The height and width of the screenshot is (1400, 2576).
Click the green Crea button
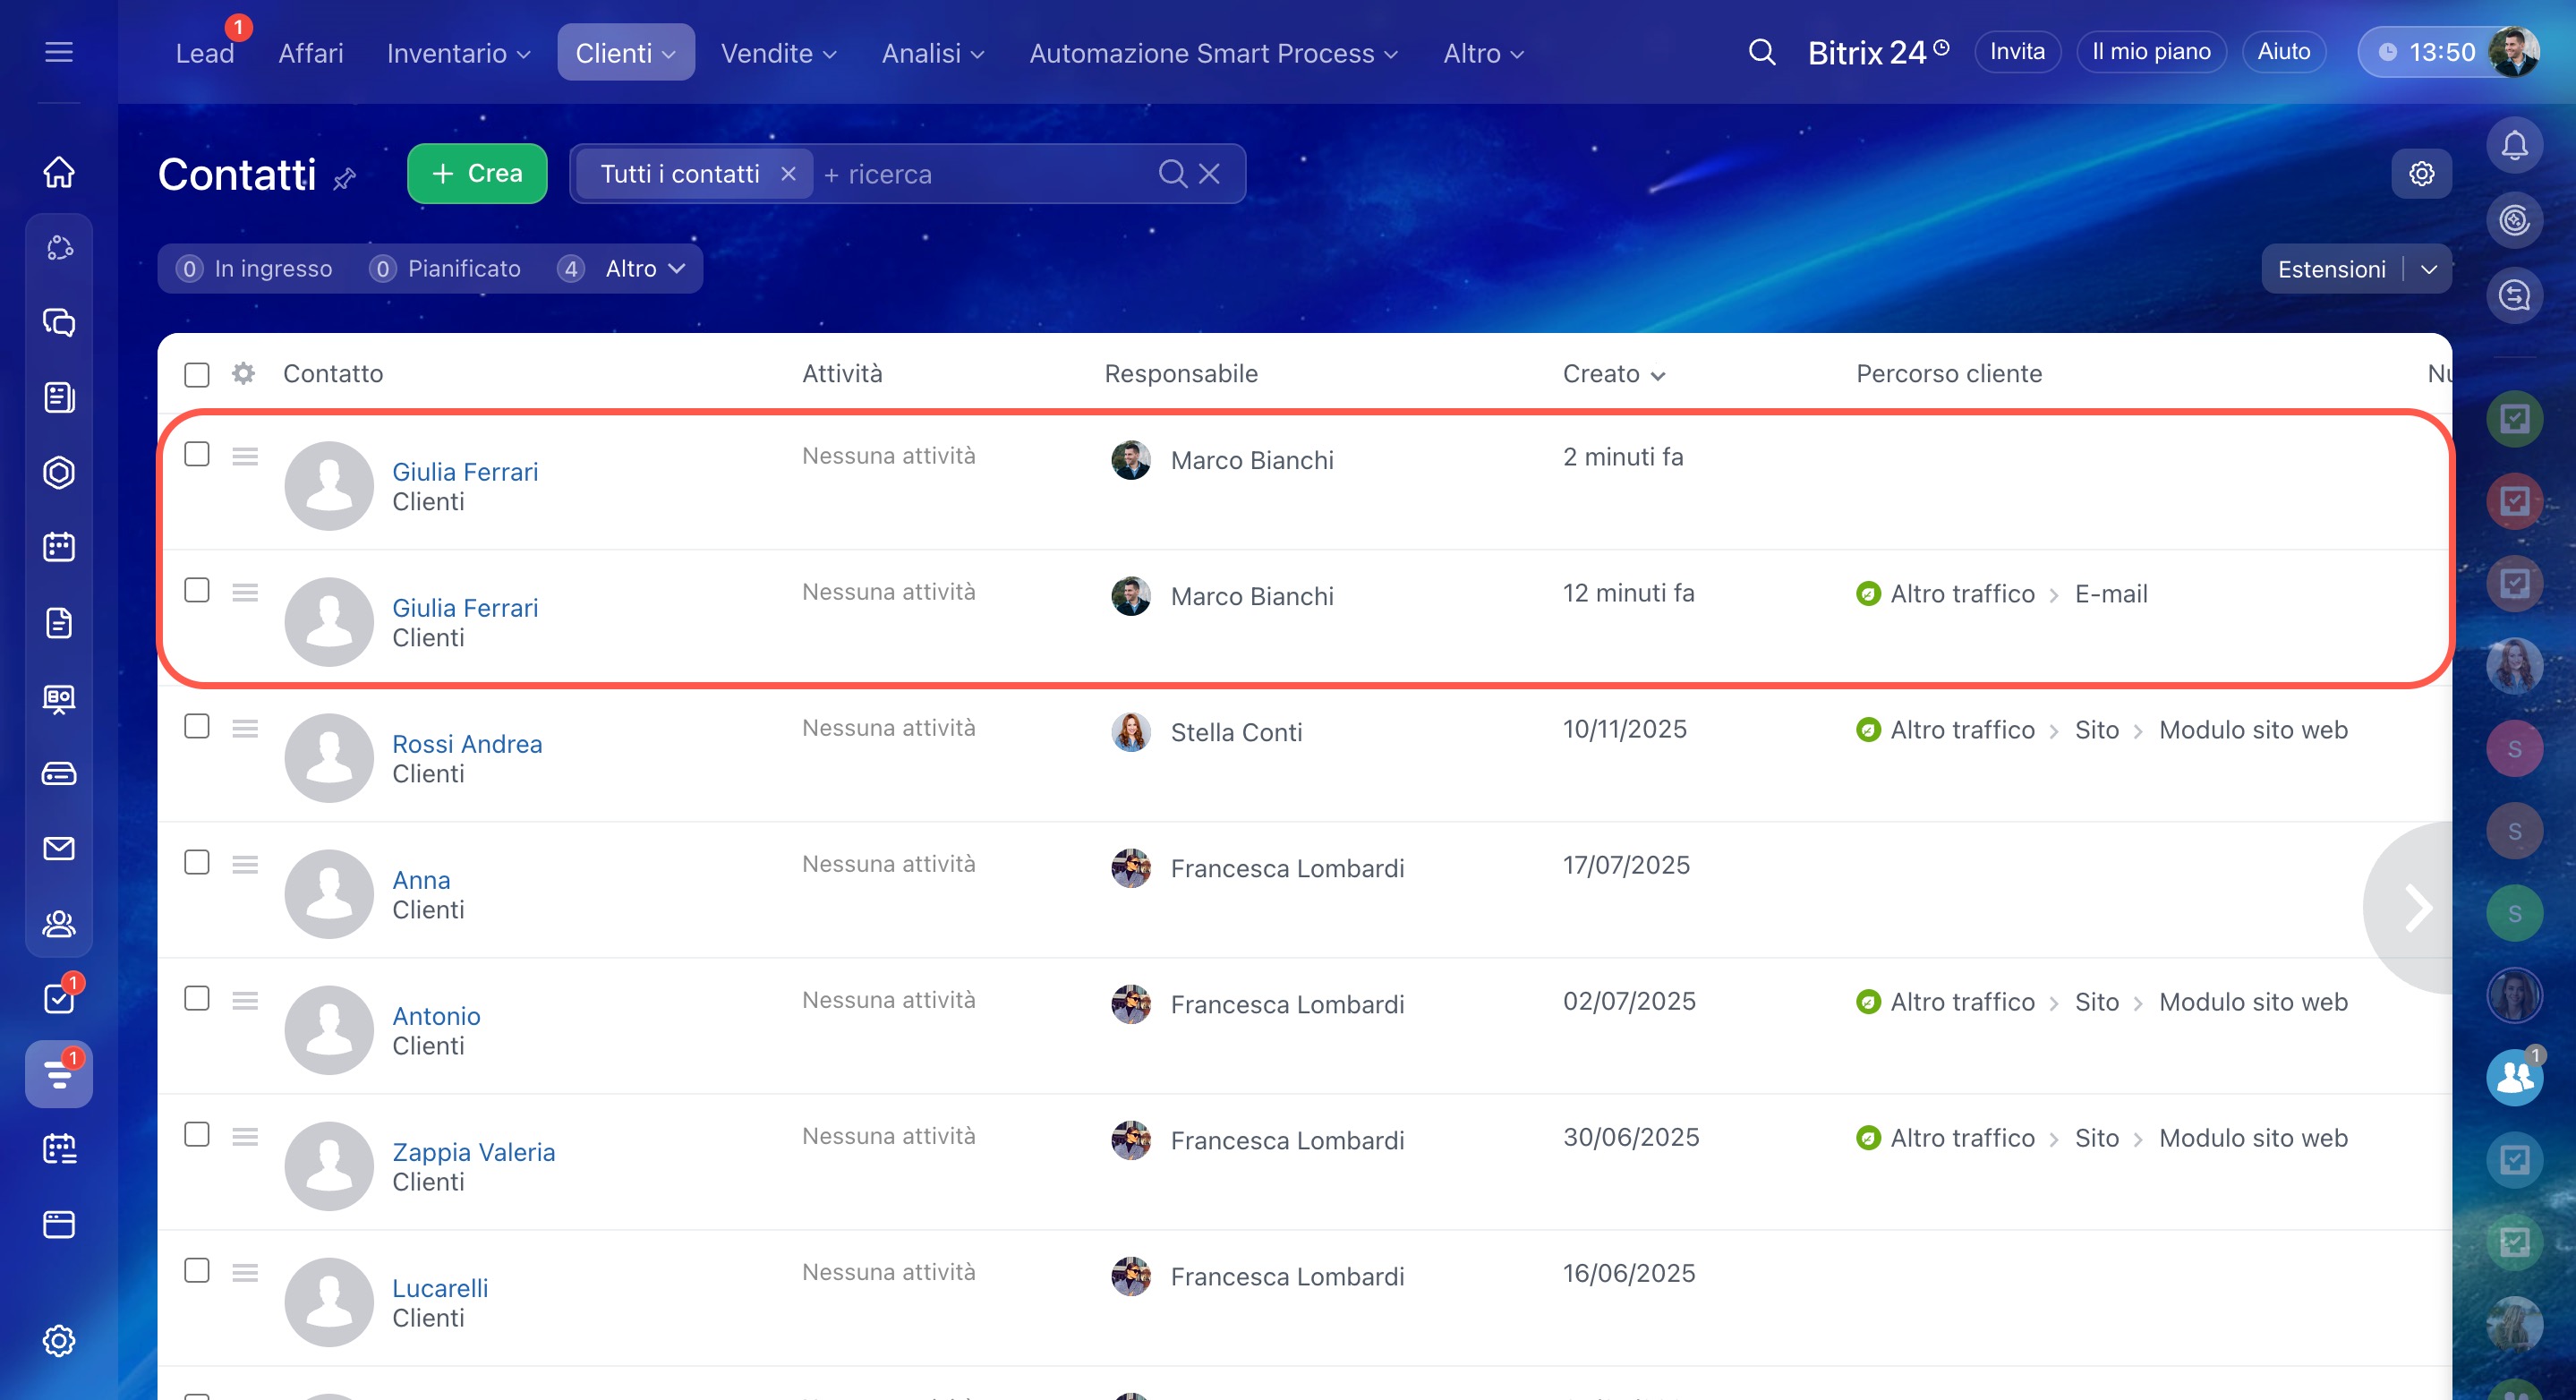point(477,174)
